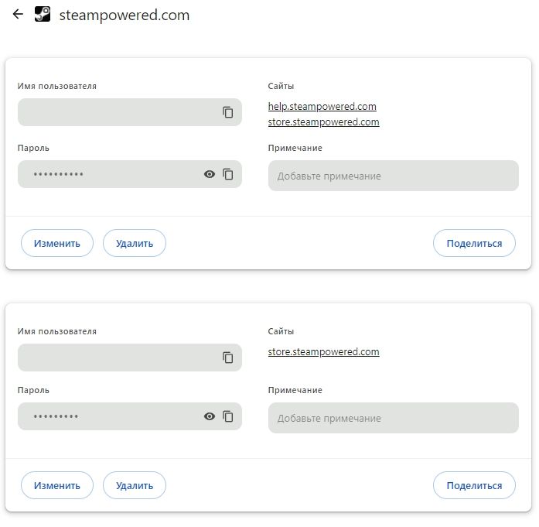Copy the password in the first entry
The image size is (539, 527).
coord(228,174)
